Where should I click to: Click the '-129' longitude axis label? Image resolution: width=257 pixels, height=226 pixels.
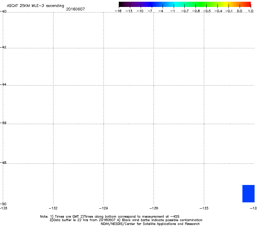click(x=103, y=208)
